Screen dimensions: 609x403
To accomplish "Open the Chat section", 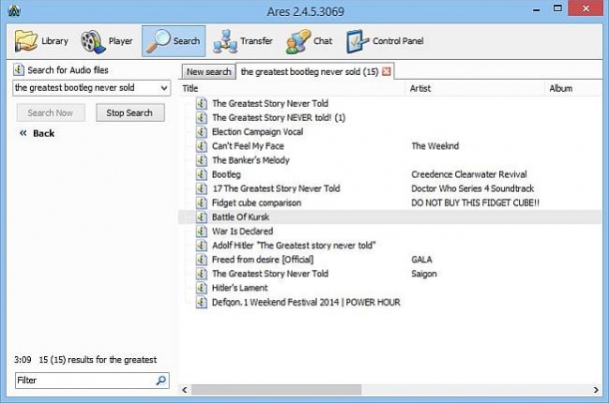I will (x=309, y=41).
